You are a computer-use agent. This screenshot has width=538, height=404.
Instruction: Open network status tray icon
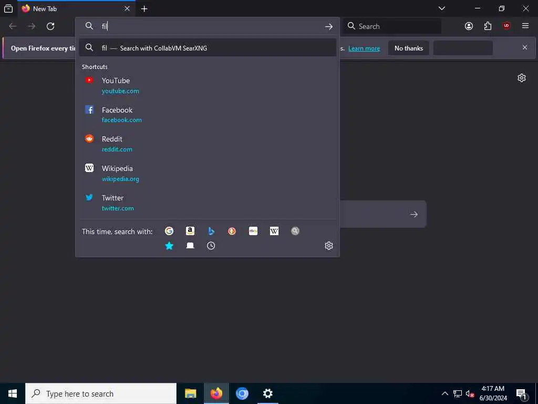(x=458, y=393)
